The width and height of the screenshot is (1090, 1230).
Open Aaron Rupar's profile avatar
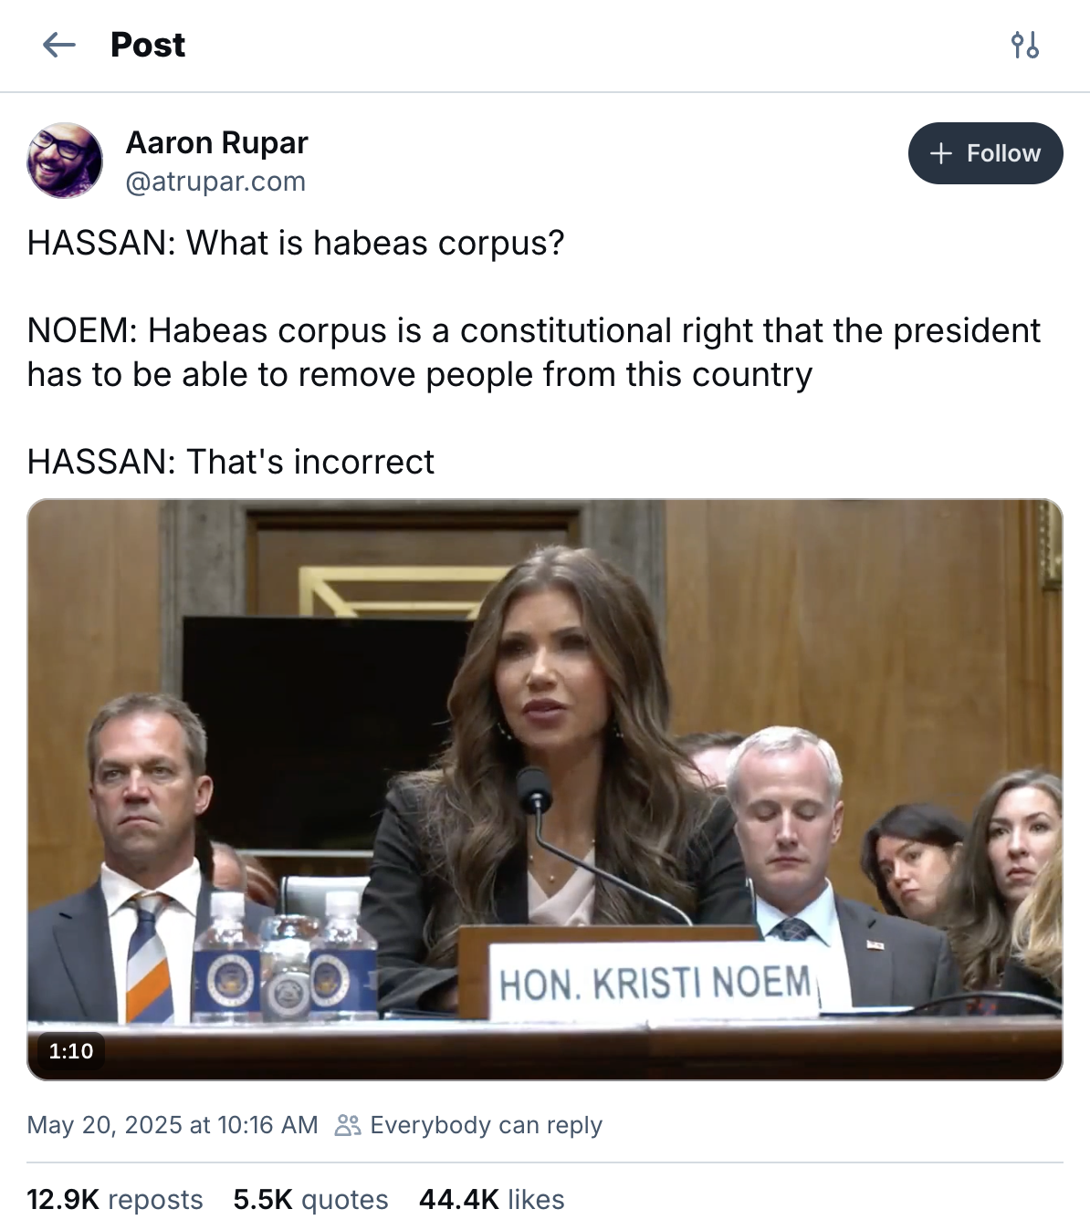(65, 161)
